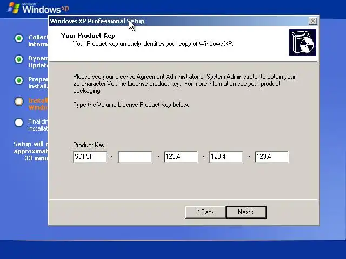Click the Back button
Viewport: 346px width, 259px height.
(205, 212)
